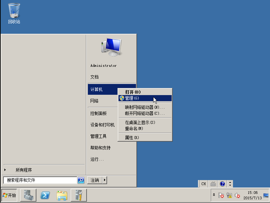Choose 重命名(M) in the context menu
This screenshot has height=203, width=270.
pos(145,128)
